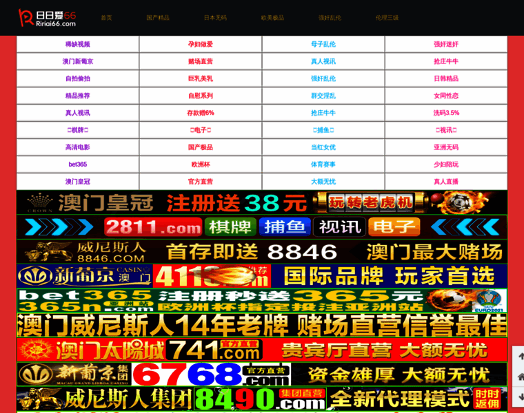Open the 存款赠6% table link
The image size is (524, 413).
[x=201, y=113]
